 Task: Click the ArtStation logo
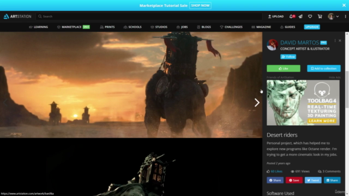click(x=17, y=16)
